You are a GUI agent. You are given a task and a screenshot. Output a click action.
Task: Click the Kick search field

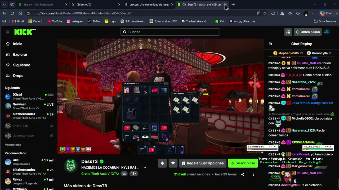[x=170, y=32]
